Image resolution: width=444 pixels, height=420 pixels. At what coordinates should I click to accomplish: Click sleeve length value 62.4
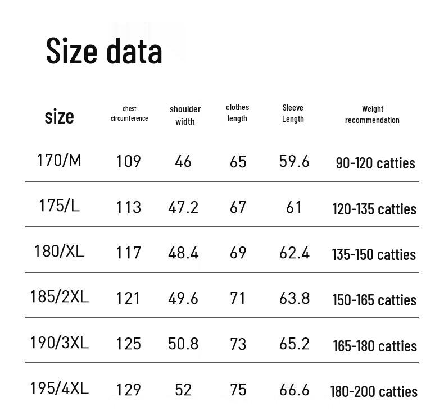click(295, 253)
